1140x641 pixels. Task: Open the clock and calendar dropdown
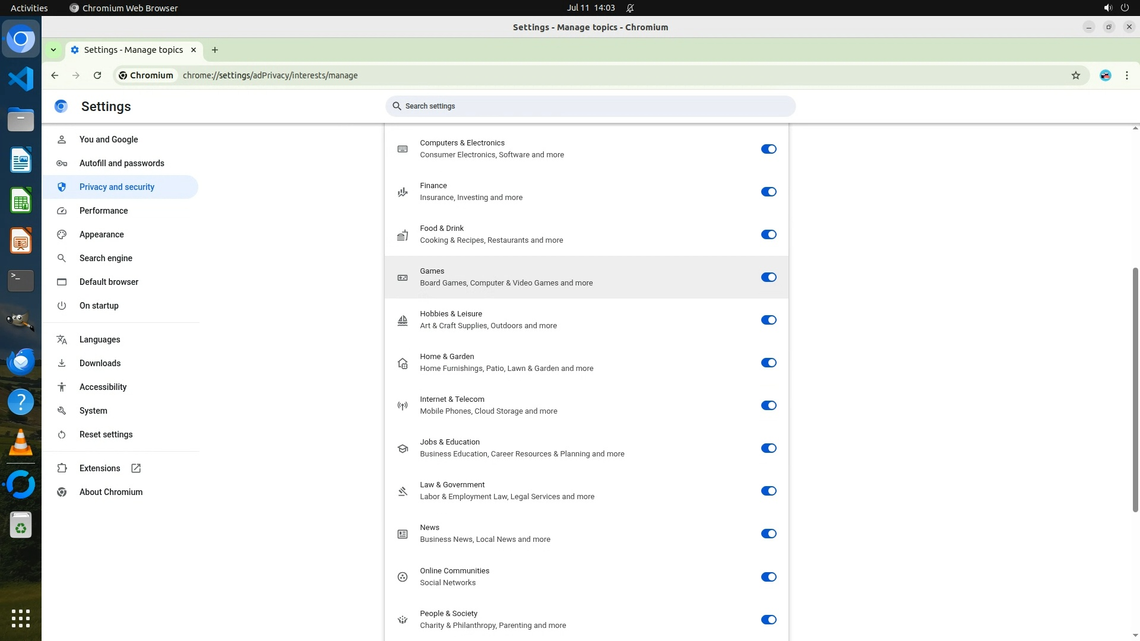tap(590, 8)
